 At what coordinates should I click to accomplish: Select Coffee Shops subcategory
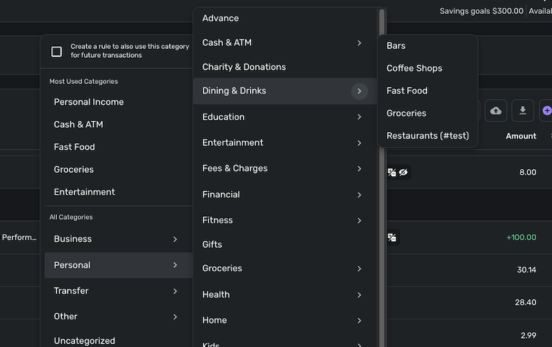[x=414, y=68]
